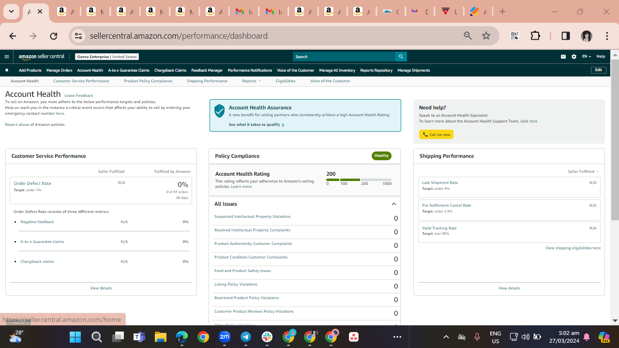Open Chrome three-dot menu
Screen dimensions: 619x348
coord(607,36)
